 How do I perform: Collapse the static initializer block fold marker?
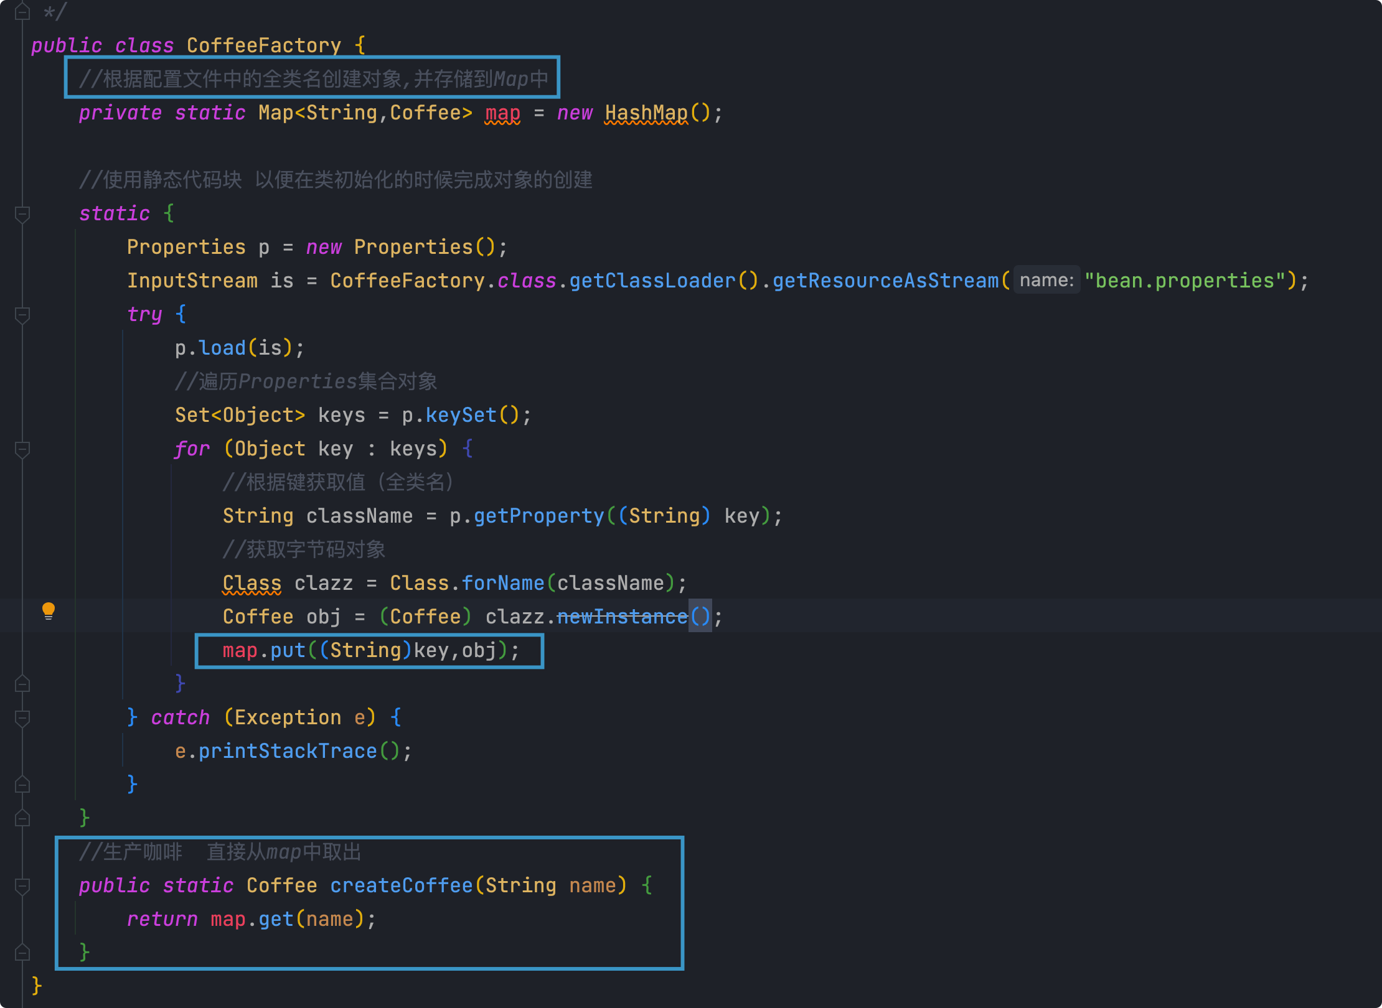[22, 215]
